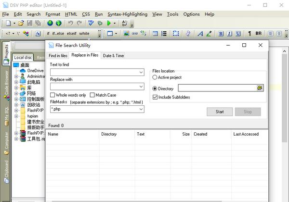Click the Start button
Viewport: 289px width, 202px height.
[220, 112]
